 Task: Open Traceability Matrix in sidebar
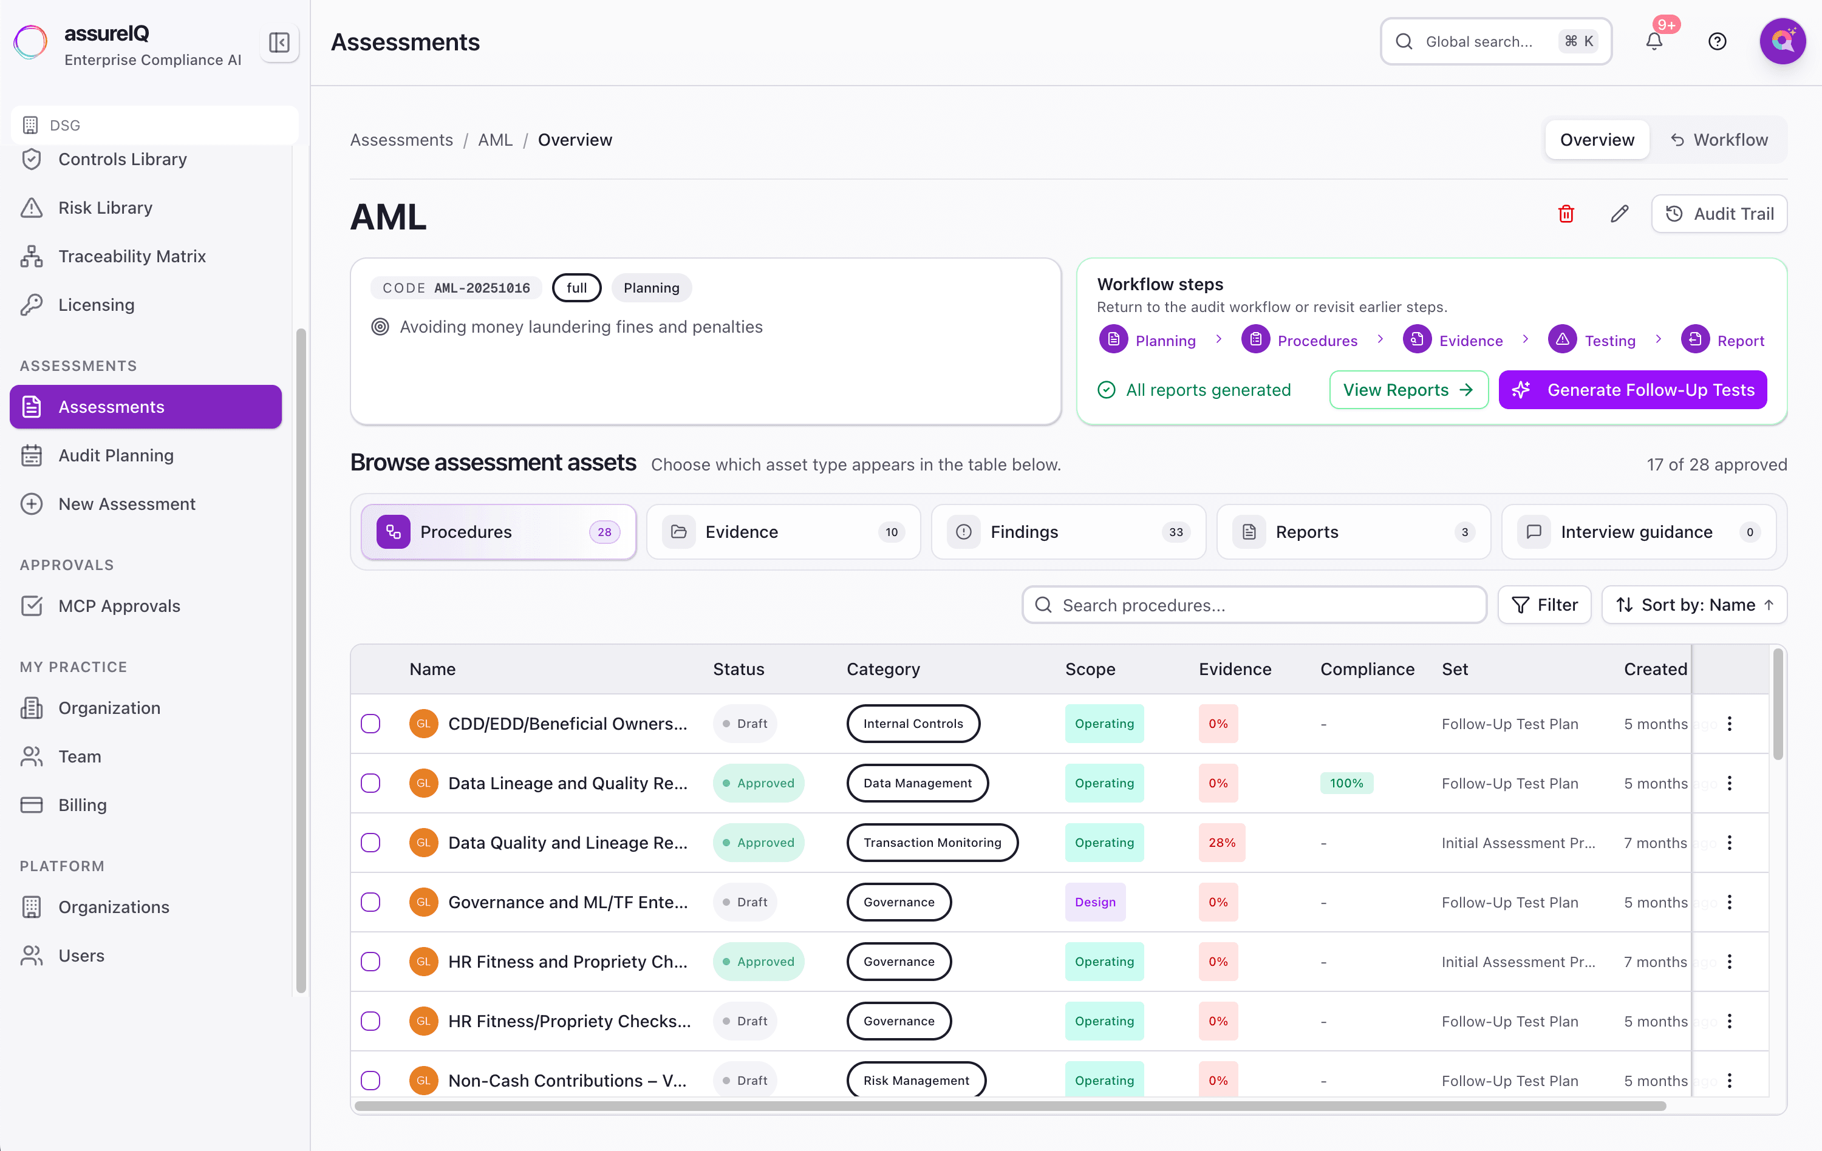pos(146,256)
